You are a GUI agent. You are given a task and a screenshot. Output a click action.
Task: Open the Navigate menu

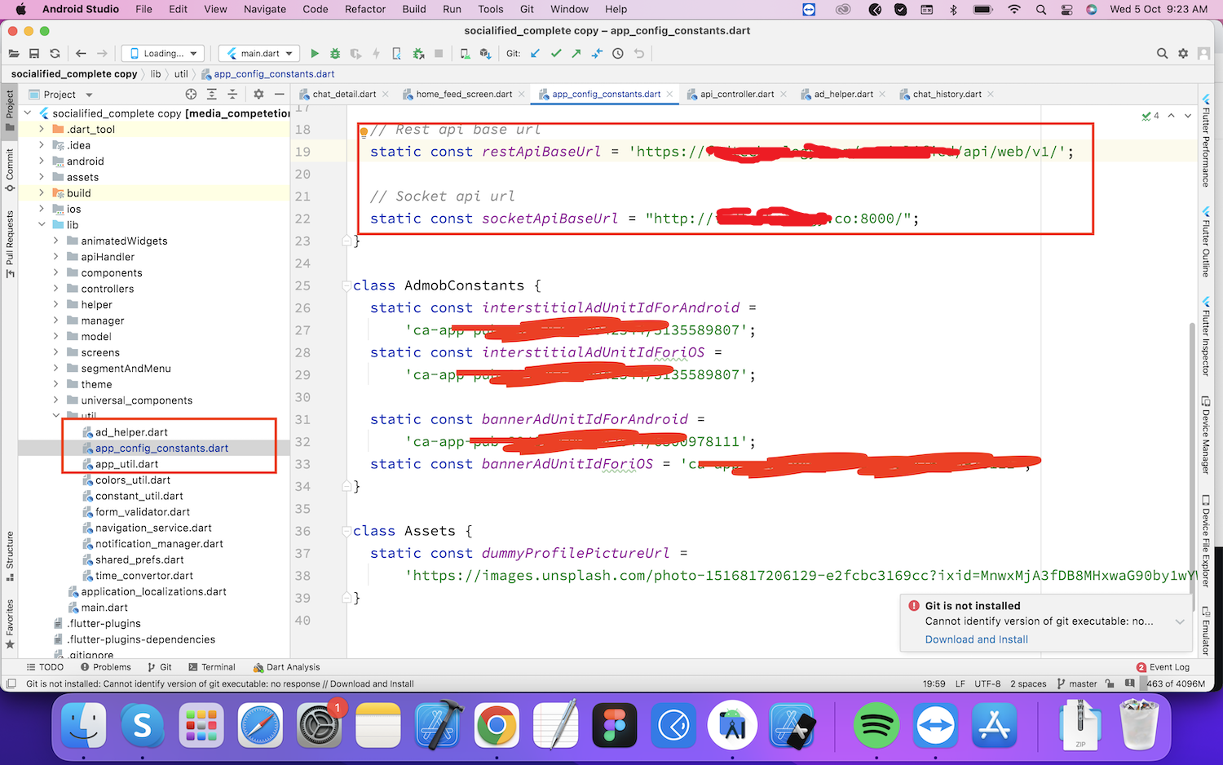click(265, 9)
